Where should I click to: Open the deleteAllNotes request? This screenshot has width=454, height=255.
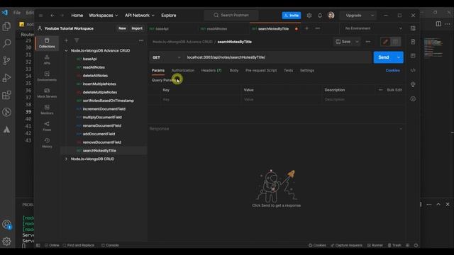click(x=95, y=76)
